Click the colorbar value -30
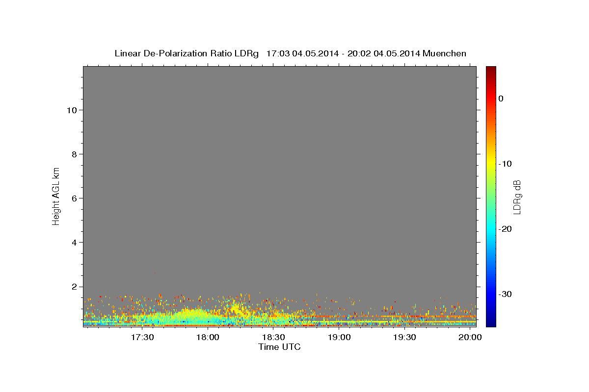 tap(506, 294)
